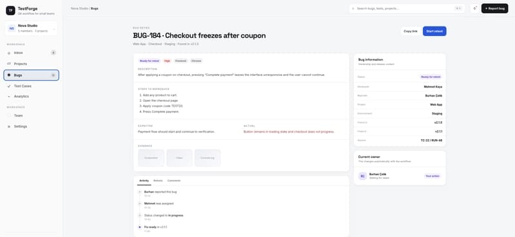The image size is (515, 237).
Task: Click the developer name Mehmet Kaya
Action: click(x=433, y=87)
